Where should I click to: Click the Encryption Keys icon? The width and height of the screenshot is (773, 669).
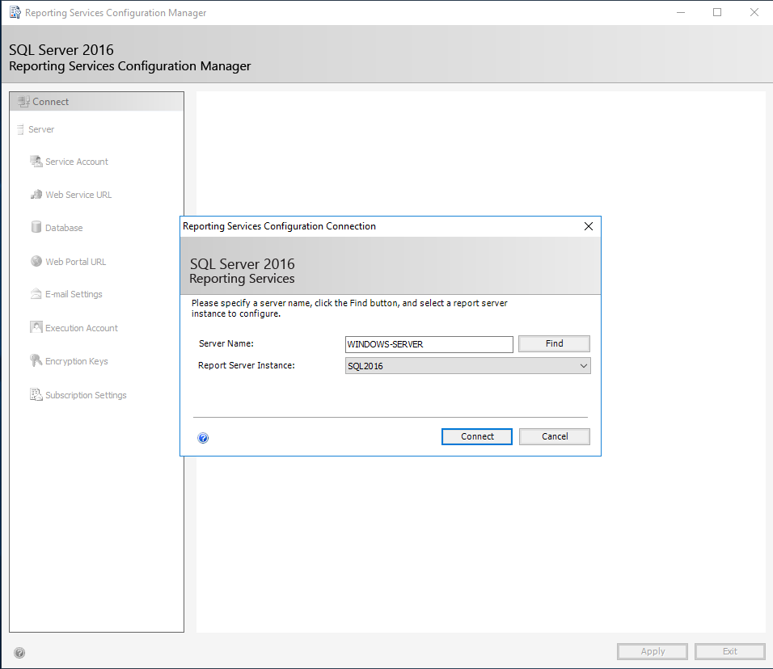click(x=36, y=360)
